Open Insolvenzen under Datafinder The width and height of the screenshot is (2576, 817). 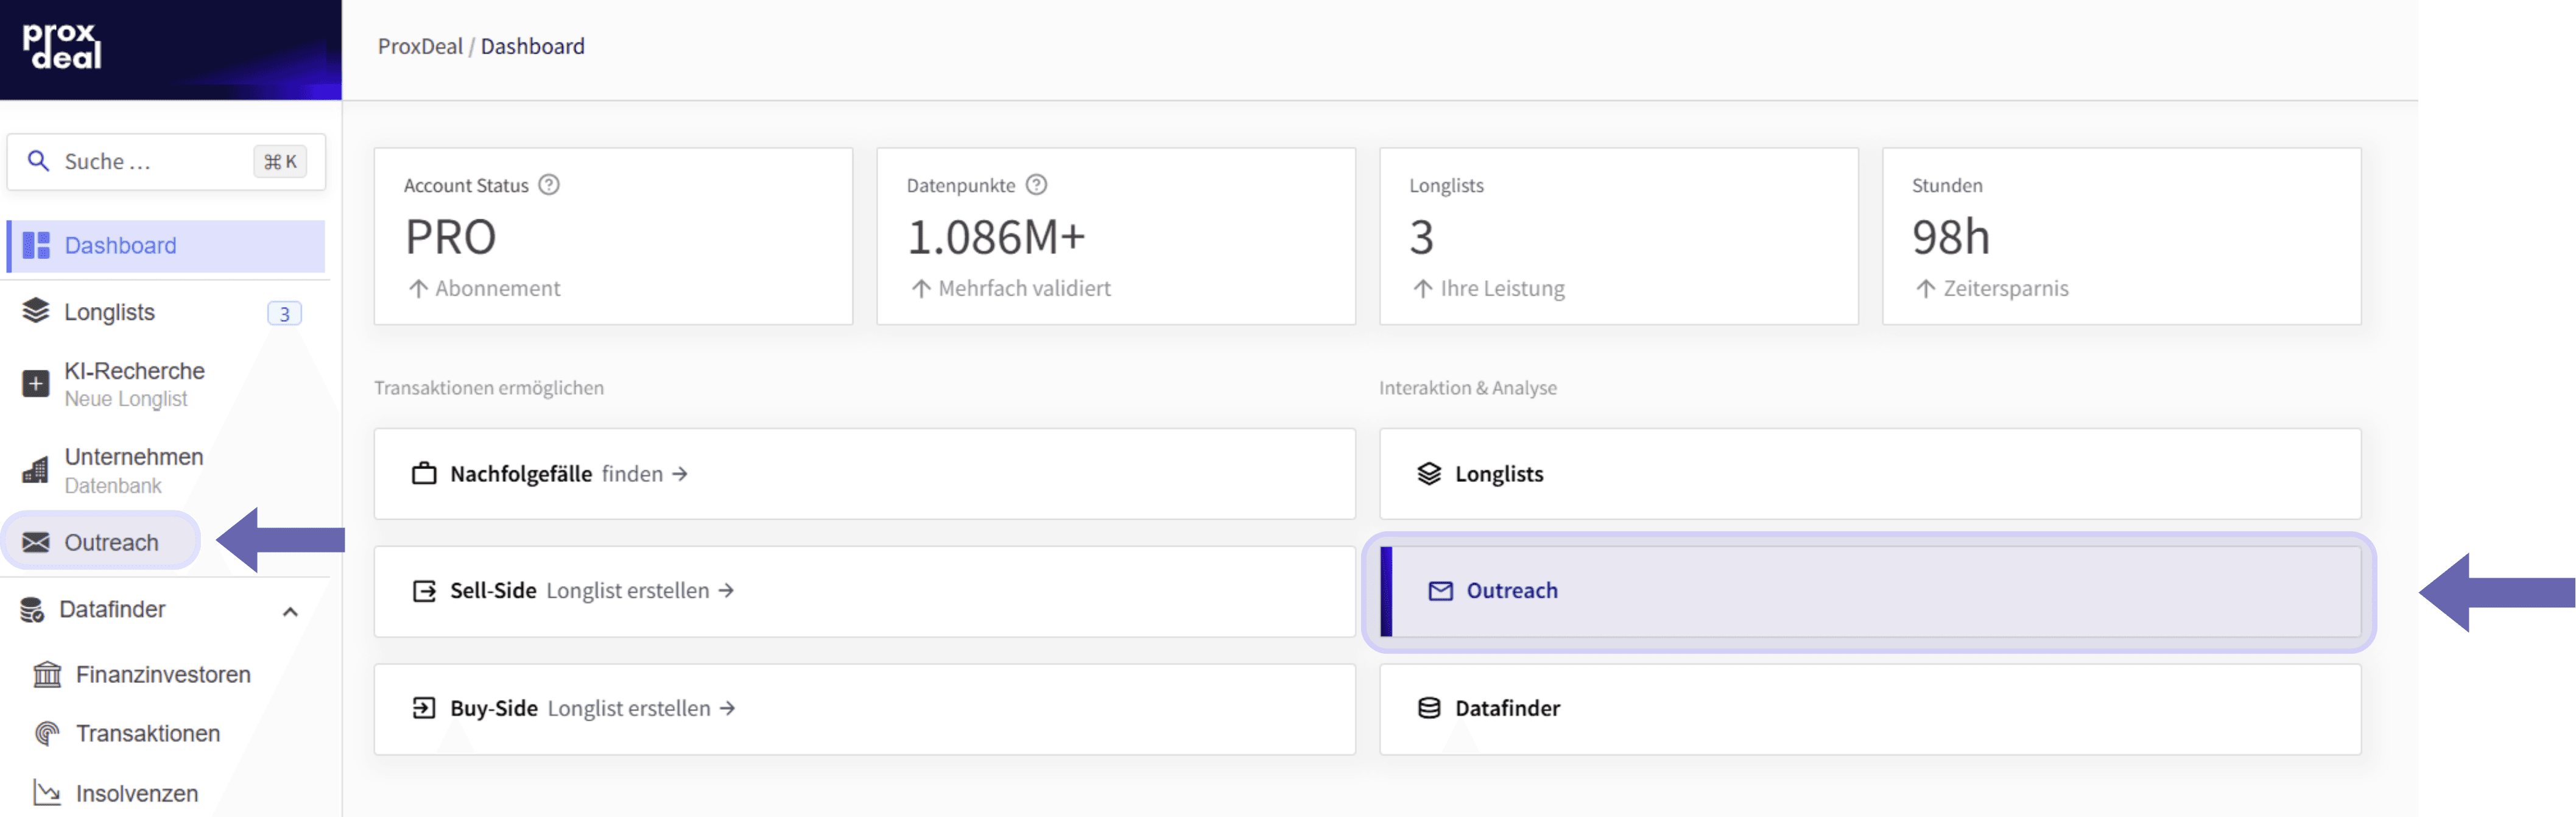[137, 794]
